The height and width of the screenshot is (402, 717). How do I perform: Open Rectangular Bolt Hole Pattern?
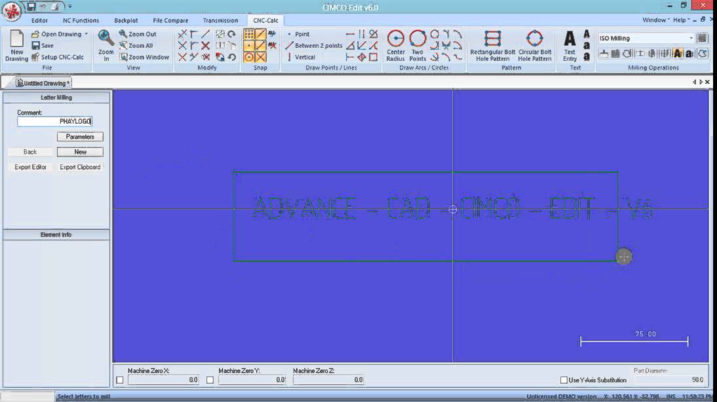[x=492, y=45]
